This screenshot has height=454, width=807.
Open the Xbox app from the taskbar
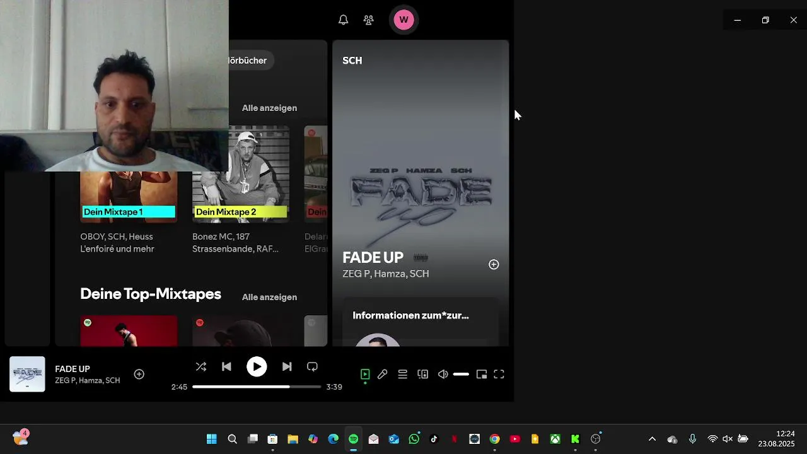click(x=555, y=439)
